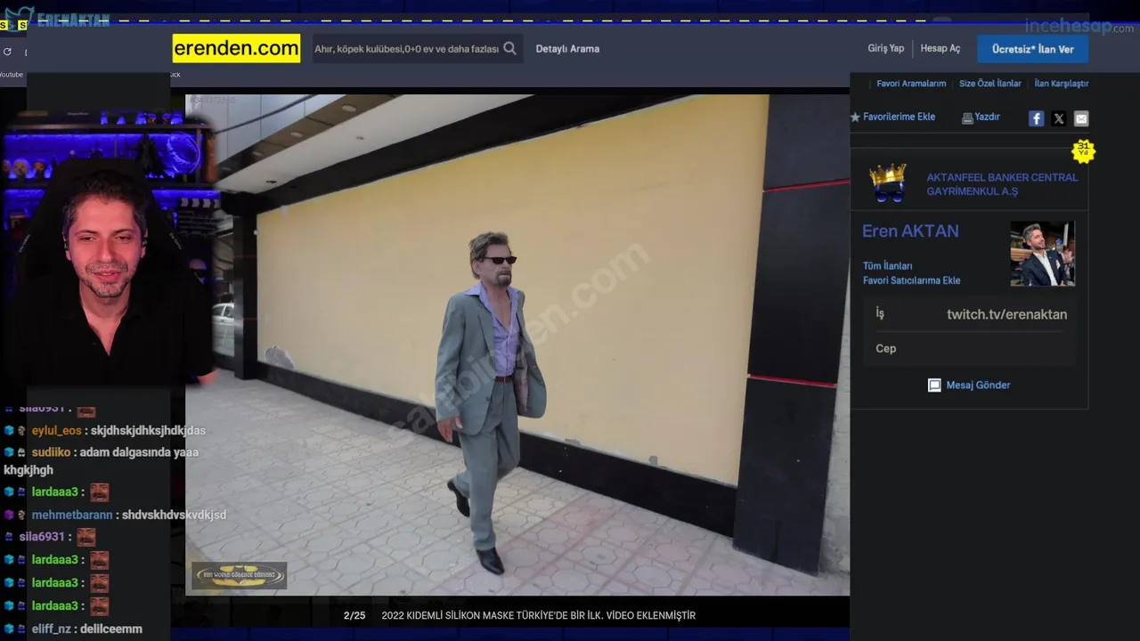
Task: Click the yellow 31 Yıl badge
Action: tap(1083, 150)
